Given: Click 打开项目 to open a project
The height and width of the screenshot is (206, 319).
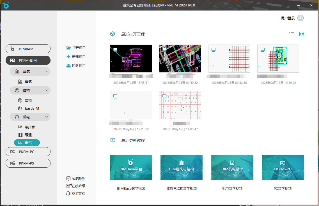Looking at the screenshot, I should (x=76, y=48).
